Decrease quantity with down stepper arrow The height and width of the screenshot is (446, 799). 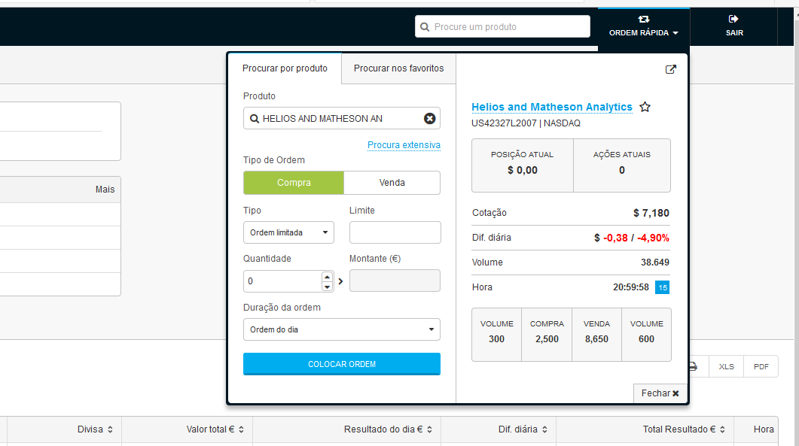327,287
